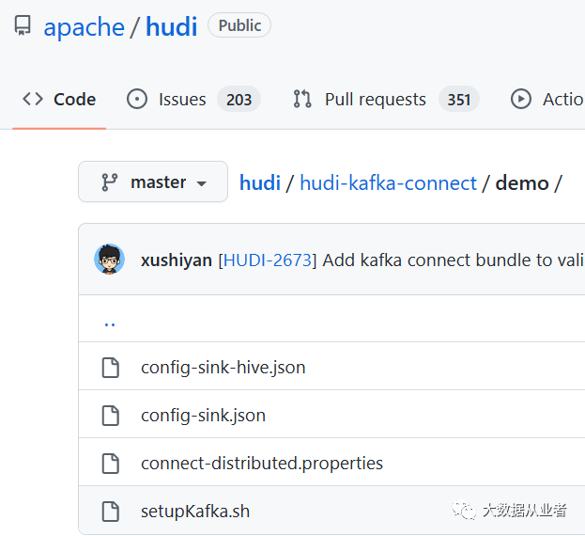
Task: Click the Actions play-circle icon
Action: pos(521,100)
